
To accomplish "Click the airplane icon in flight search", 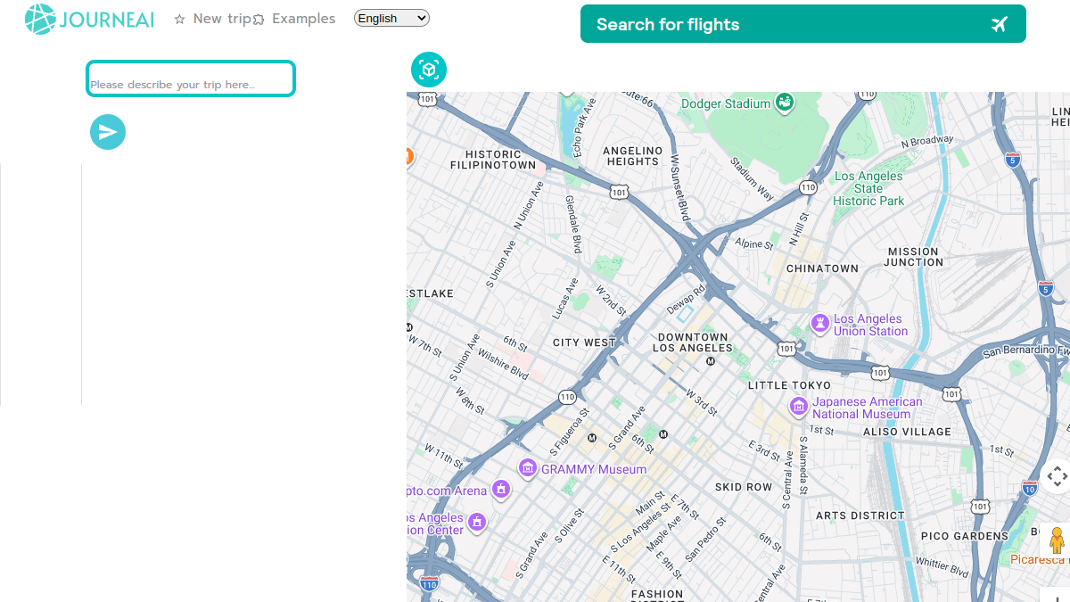I will point(999,24).
